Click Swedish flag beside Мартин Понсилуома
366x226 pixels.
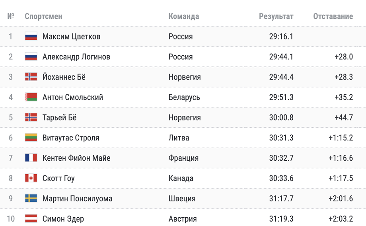click(31, 199)
